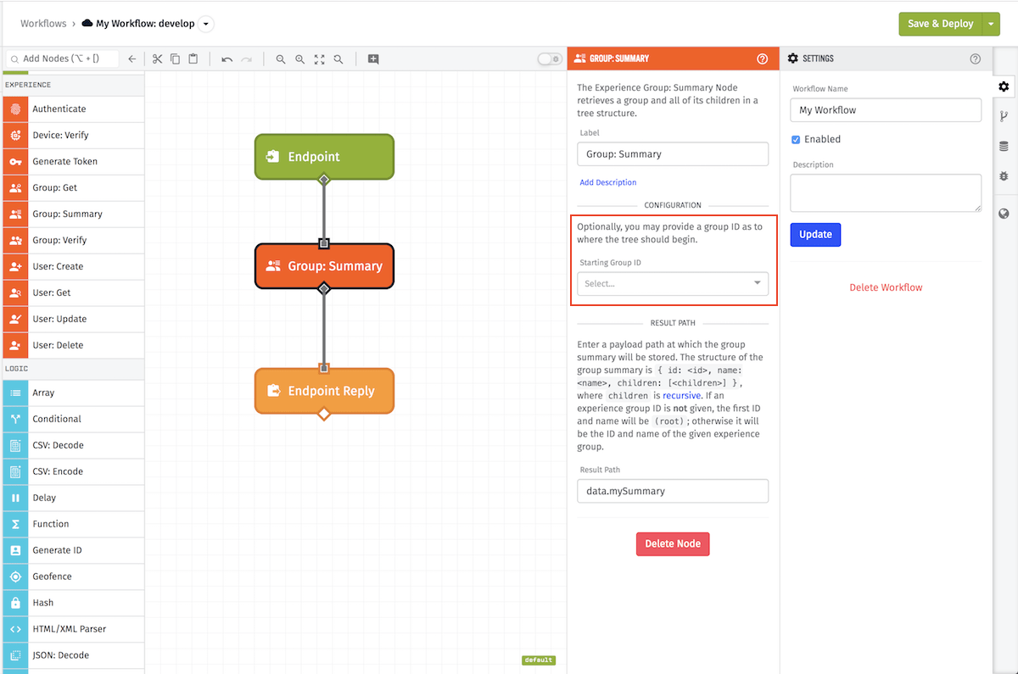Select JSON: Decode in the node palette
This screenshot has width=1018, height=674.
click(73, 655)
